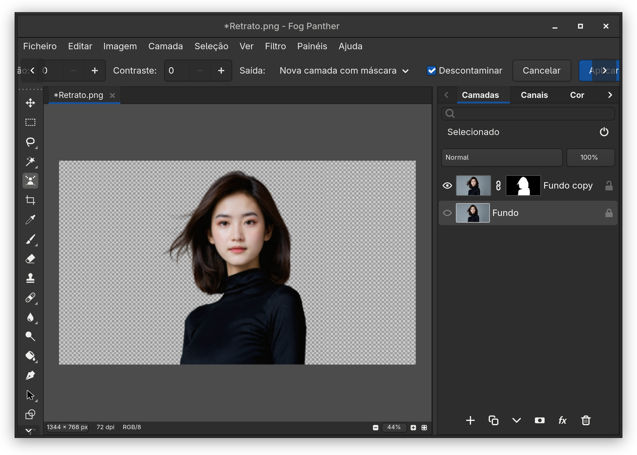Pick the Paint Bucket tool
Image resolution: width=637 pixels, height=455 pixels.
coord(30,356)
